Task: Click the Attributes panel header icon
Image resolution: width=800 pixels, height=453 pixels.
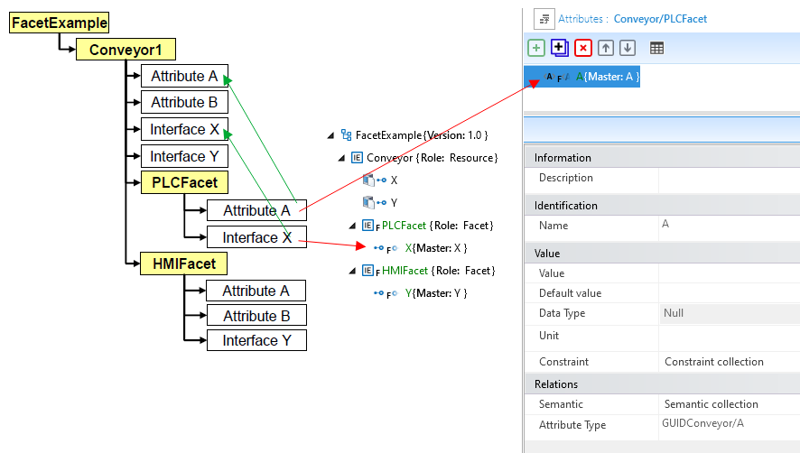Action: (x=544, y=18)
